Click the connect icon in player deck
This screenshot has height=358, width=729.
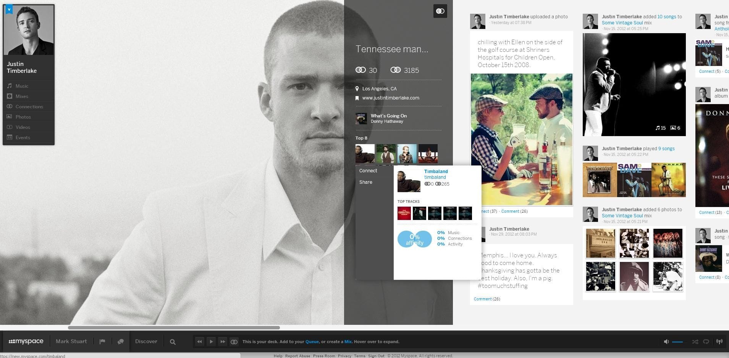point(234,342)
